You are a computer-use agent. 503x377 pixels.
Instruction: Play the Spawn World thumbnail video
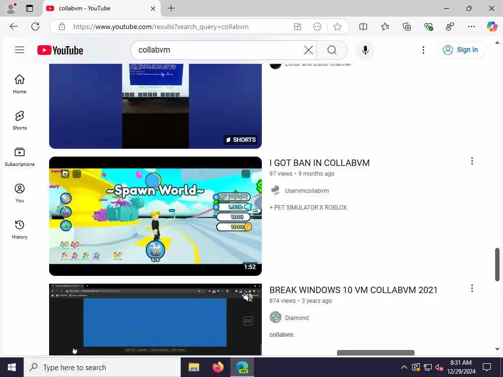[155, 216]
